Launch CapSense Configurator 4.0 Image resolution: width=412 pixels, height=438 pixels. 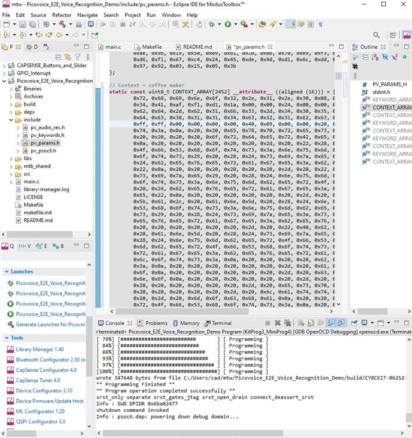tap(46, 370)
